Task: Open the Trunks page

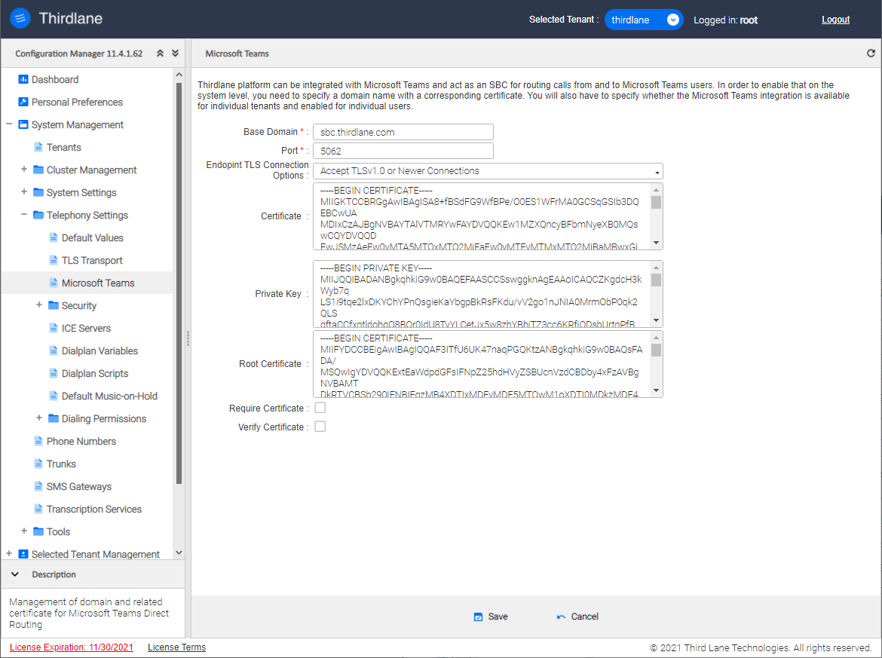Action: point(61,464)
